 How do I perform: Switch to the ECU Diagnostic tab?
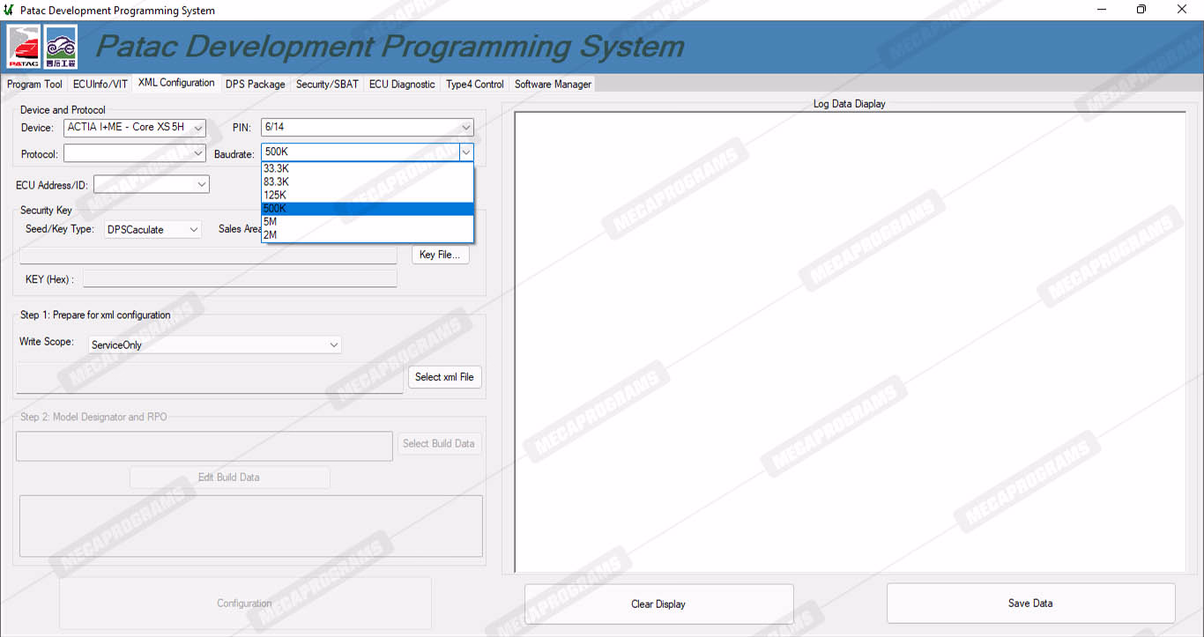tap(402, 85)
